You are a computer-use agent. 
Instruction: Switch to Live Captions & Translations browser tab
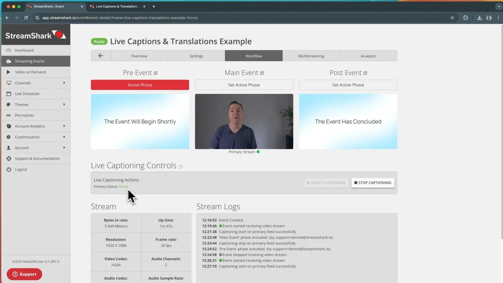pos(117,6)
